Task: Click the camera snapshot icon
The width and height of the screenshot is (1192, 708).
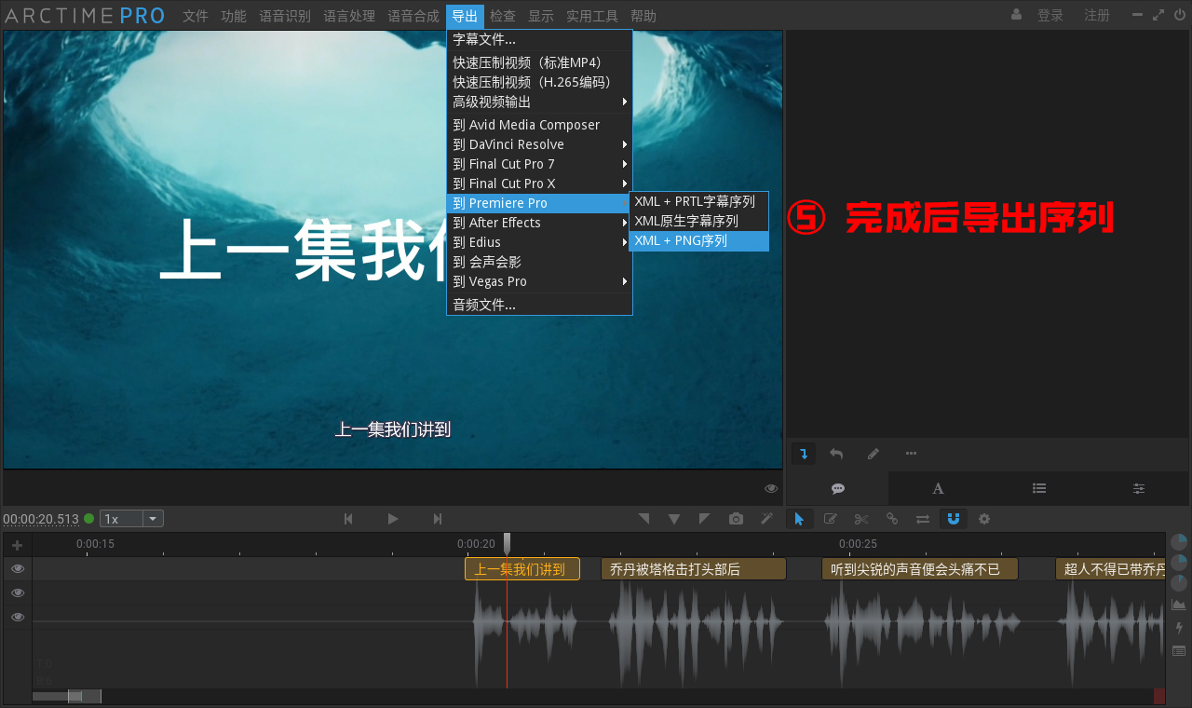Action: (736, 518)
